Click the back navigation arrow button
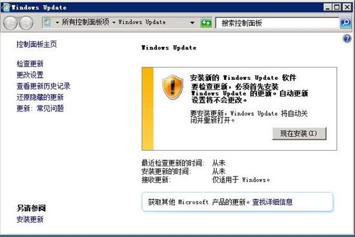The image size is (355, 237). click(10, 23)
